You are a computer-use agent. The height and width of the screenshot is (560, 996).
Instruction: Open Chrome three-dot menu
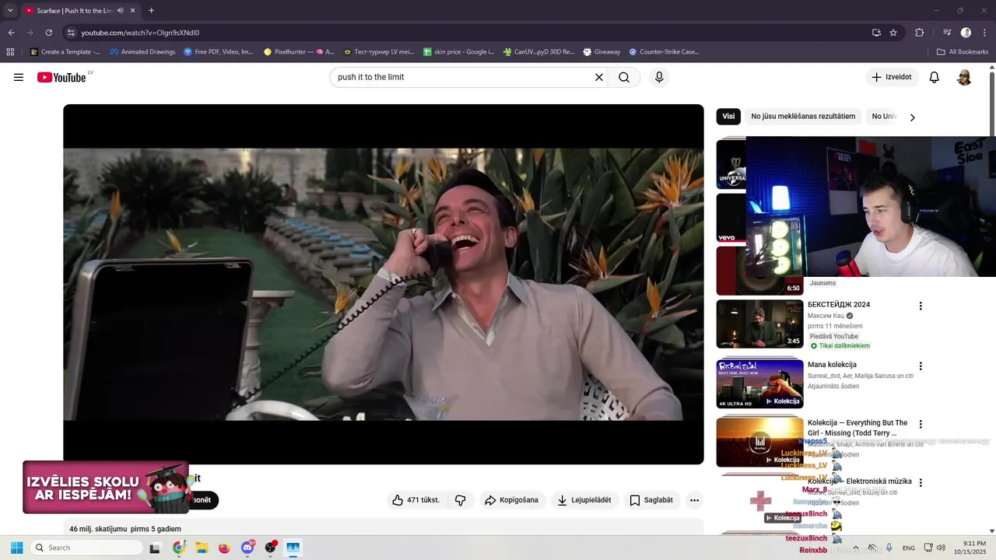point(984,33)
